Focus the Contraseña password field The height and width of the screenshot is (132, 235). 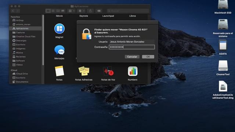click(x=132, y=47)
